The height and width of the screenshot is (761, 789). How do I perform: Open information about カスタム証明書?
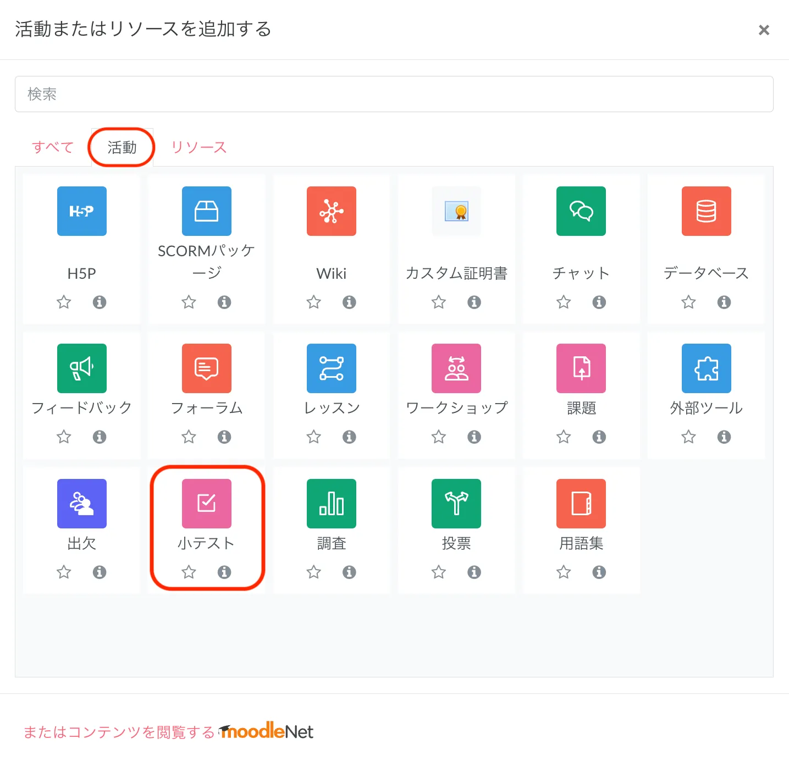[474, 302]
